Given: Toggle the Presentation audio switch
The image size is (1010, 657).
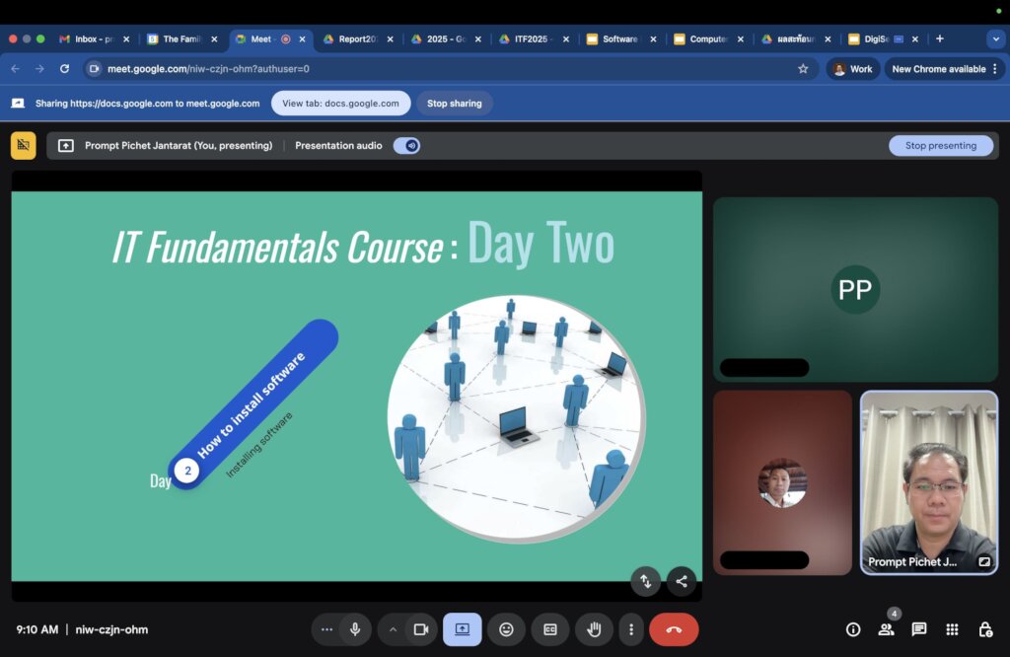Looking at the screenshot, I should 406,145.
